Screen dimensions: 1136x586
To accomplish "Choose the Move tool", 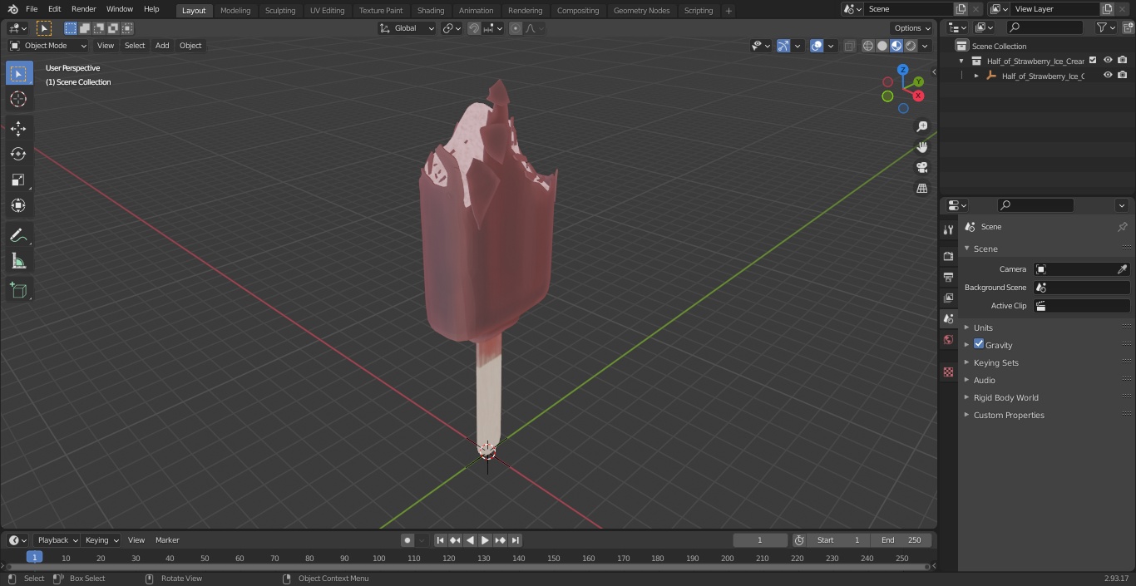I will 18,129.
